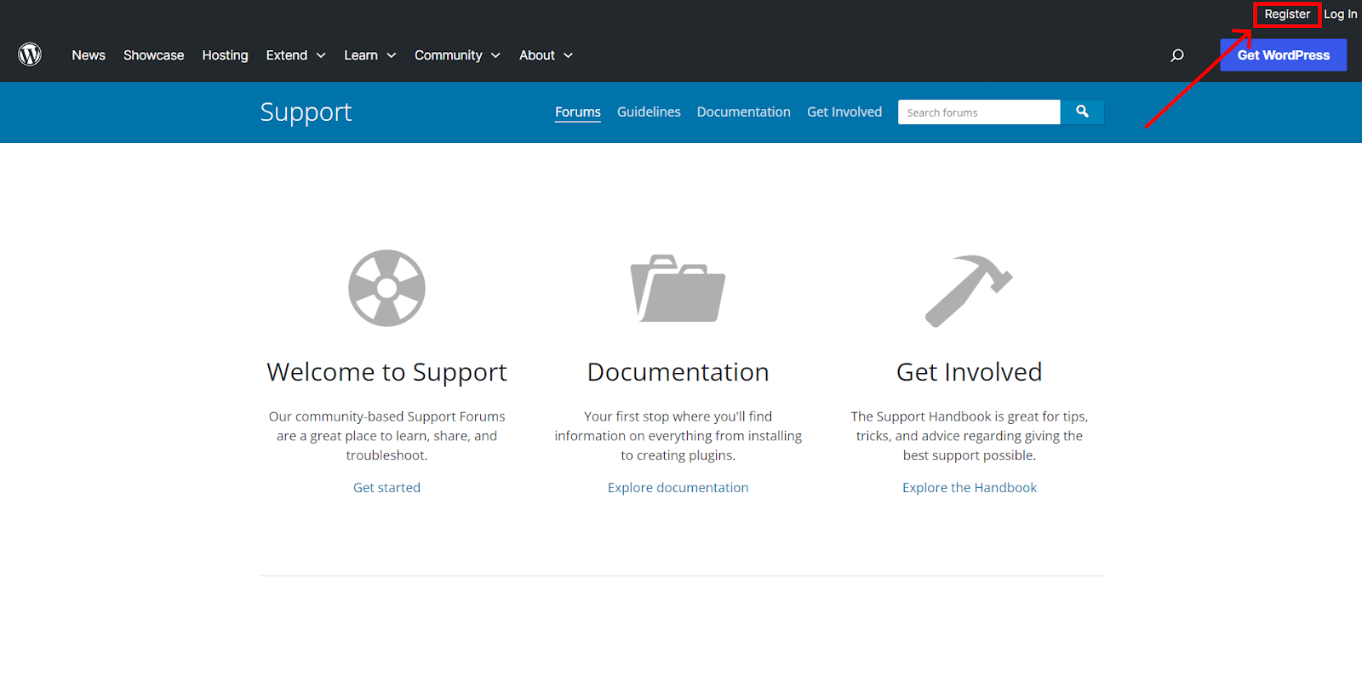Open the Hosting menu item
This screenshot has height=682, width=1362.
click(225, 55)
